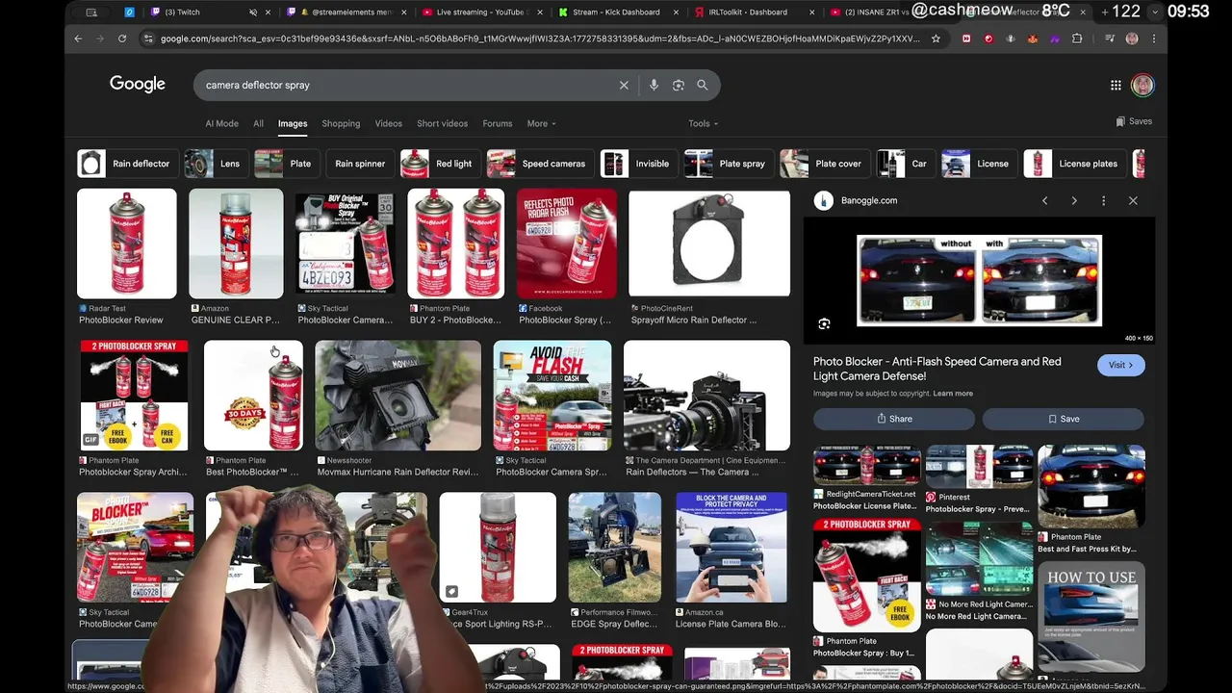This screenshot has height=693, width=1232.
Task: Switch to Stream - Kick Dashboard tab
Action: pos(616,13)
